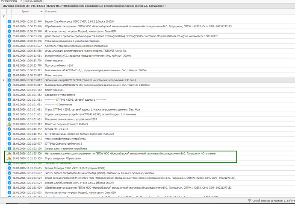295x204 pixels.
Task: Click 'Время' filter row input cell
Action: 26,17
